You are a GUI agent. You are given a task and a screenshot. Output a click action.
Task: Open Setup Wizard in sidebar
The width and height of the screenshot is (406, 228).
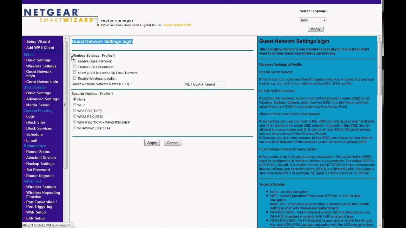[38, 41]
